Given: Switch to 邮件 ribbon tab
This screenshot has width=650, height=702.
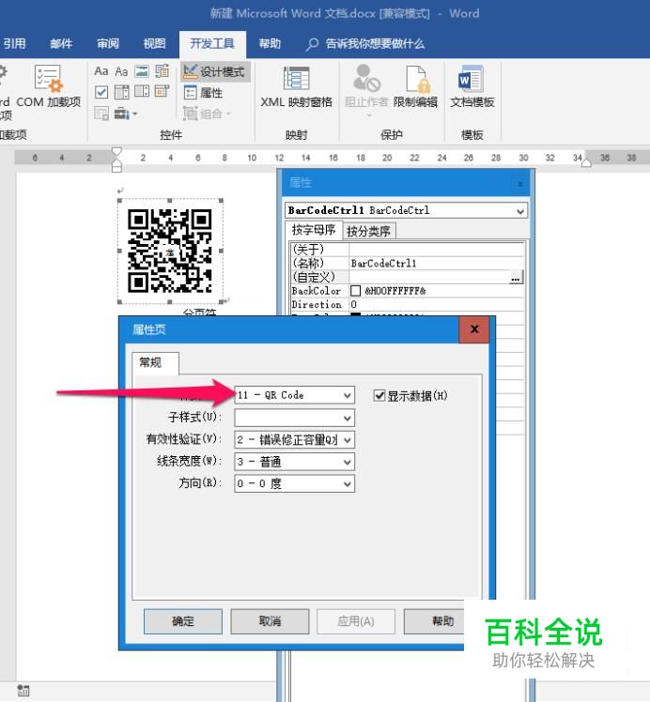Looking at the screenshot, I should pos(61,44).
